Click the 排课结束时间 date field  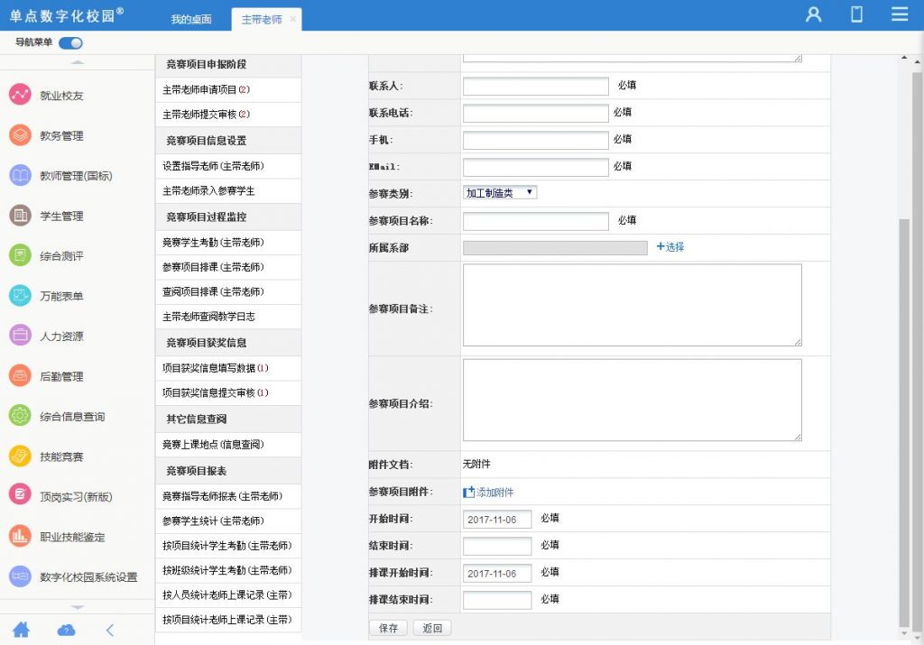coord(497,600)
